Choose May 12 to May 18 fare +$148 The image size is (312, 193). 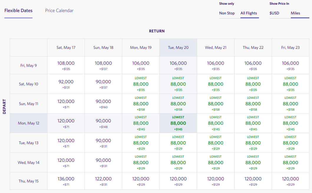(x=103, y=123)
